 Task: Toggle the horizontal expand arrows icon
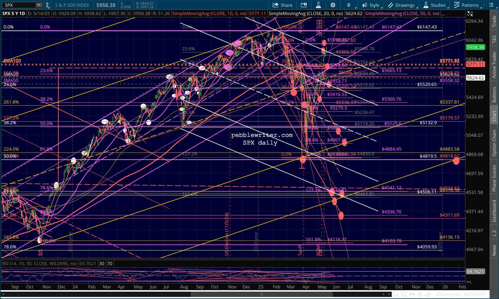pyautogui.click(x=412, y=294)
